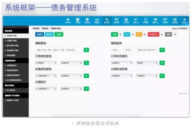Open the home icon in top navigation
The image size is (192, 128).
tap(68, 20)
